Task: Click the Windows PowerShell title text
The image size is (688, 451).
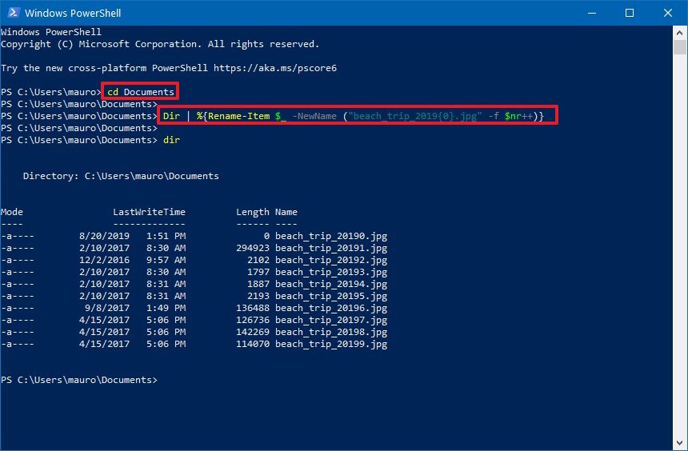Action: coord(73,13)
